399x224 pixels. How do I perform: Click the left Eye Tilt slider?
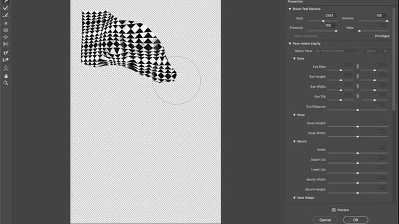pyautogui.click(x=341, y=100)
